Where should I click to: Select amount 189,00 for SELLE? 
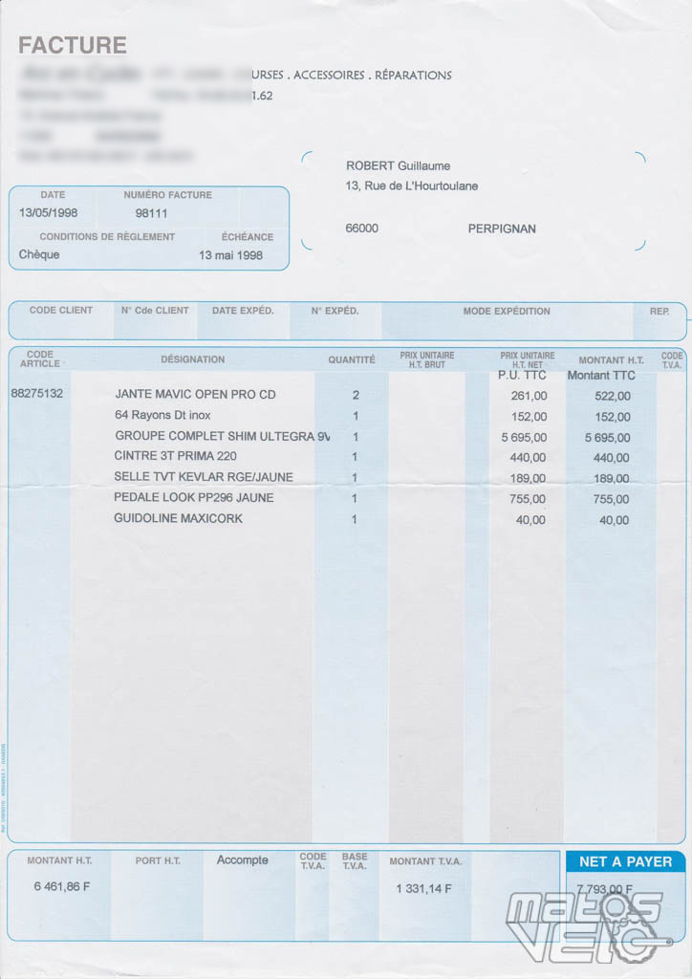tap(612, 479)
